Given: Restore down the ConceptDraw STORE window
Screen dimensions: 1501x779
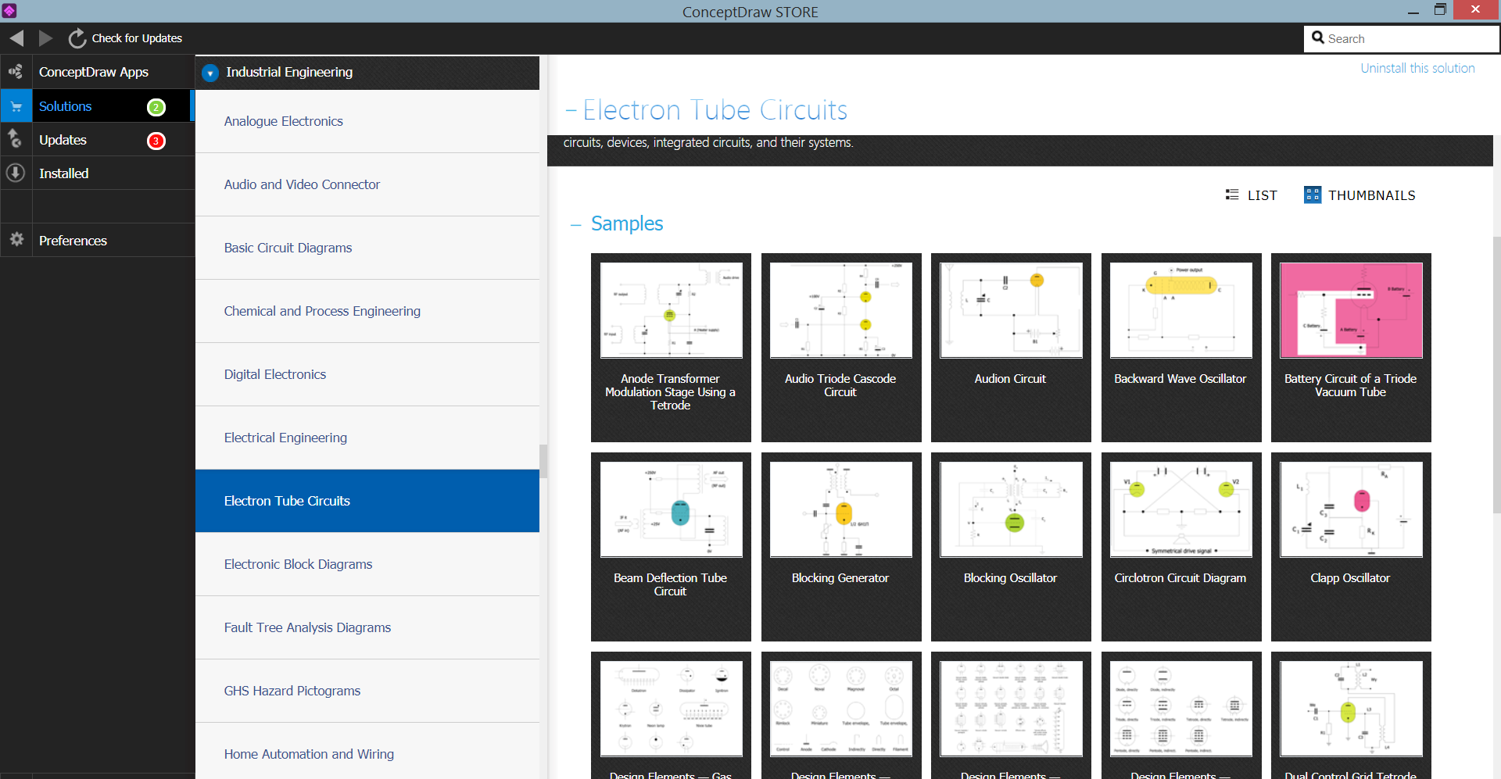Looking at the screenshot, I should click(1440, 10).
